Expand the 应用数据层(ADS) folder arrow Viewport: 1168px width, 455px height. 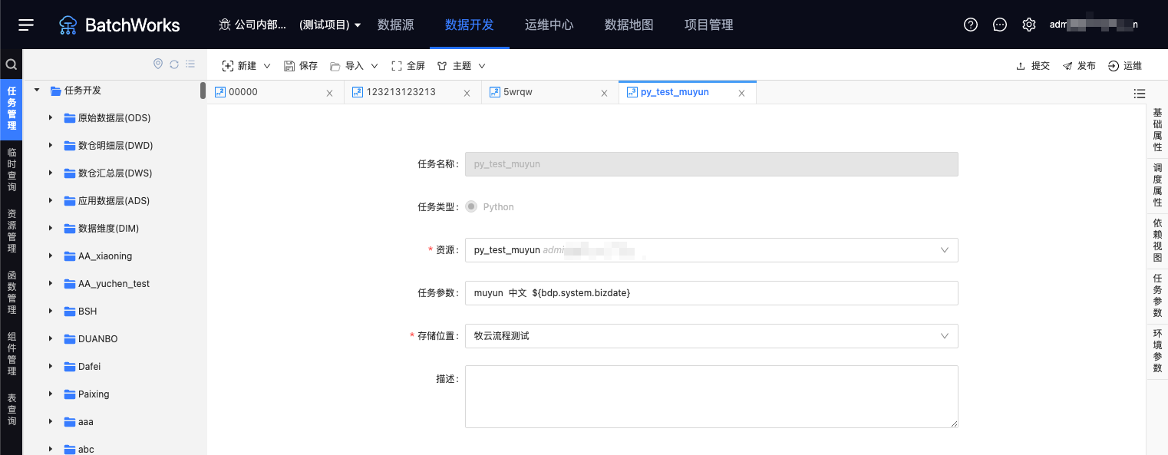(x=51, y=201)
